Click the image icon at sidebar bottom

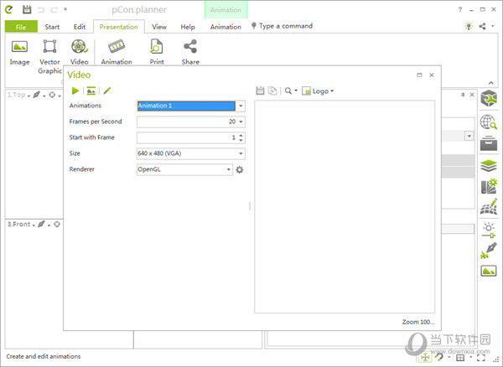coord(489,271)
